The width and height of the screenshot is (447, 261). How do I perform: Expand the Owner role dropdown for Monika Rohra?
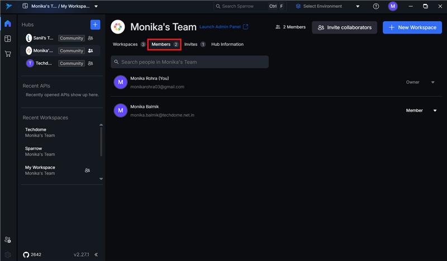point(432,82)
